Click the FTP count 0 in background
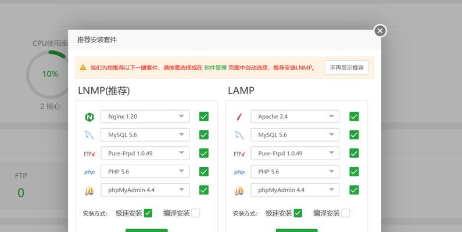The width and height of the screenshot is (462, 232). point(20,193)
